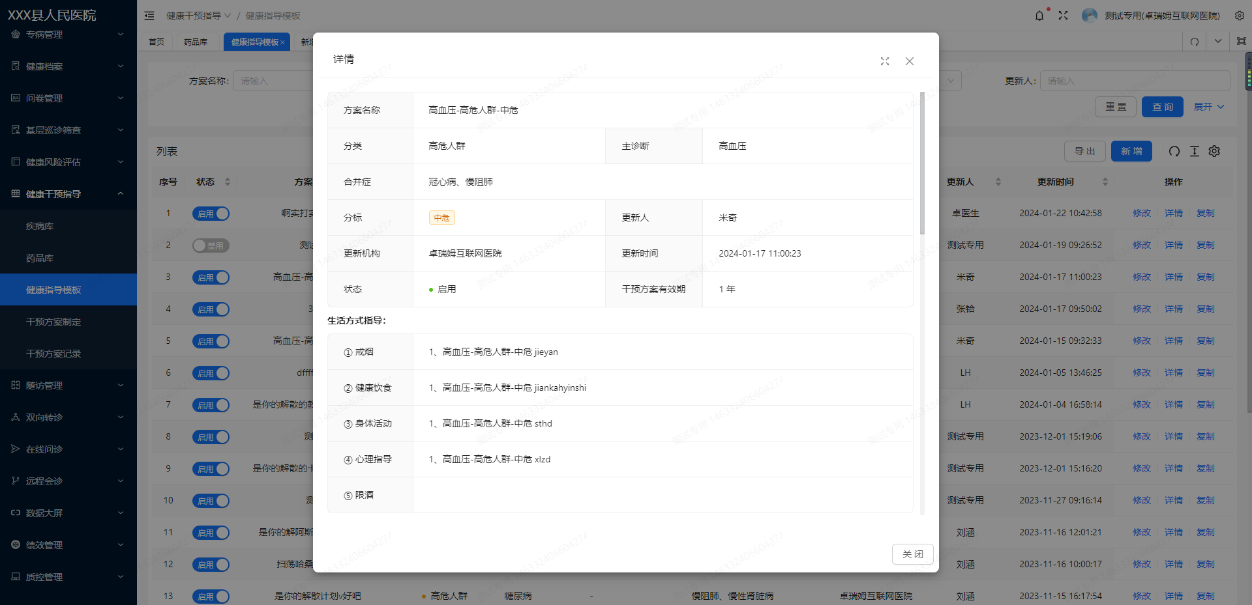This screenshot has height=605, width=1252.
Task: Turn off the 启用 switch on row 5
Action: coord(211,341)
